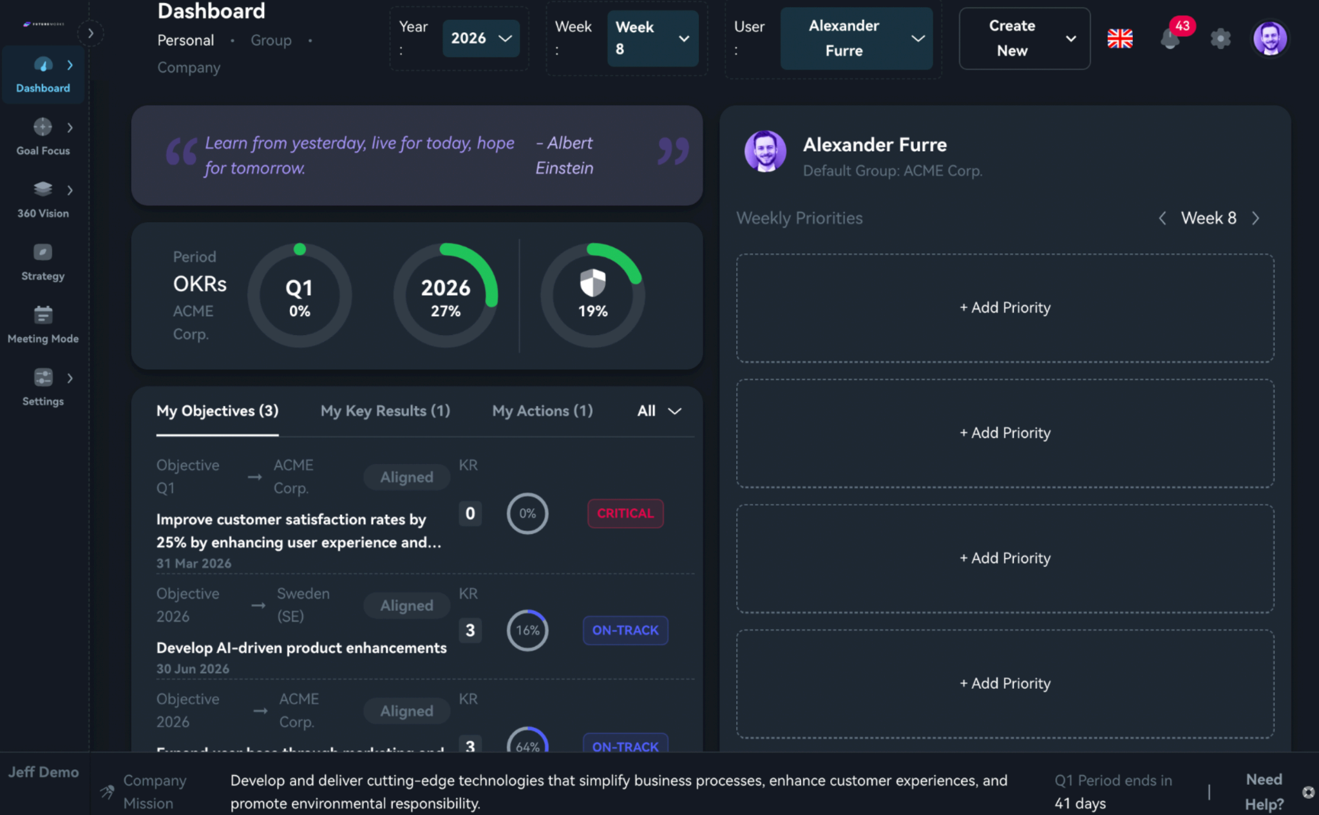Image resolution: width=1319 pixels, height=815 pixels.
Task: Close the Need Help widget
Action: tap(1308, 792)
